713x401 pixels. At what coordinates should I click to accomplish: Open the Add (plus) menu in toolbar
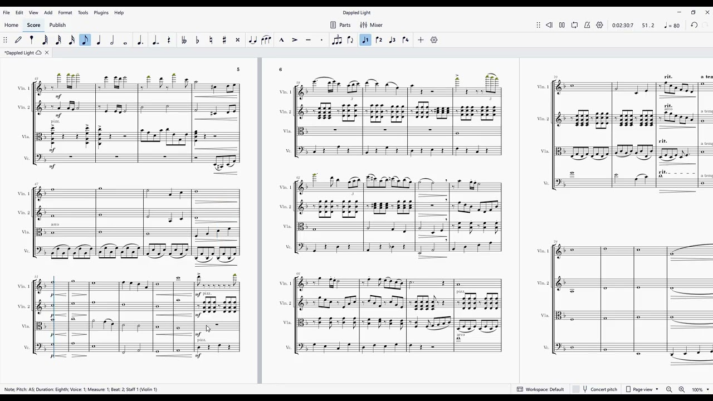421,40
